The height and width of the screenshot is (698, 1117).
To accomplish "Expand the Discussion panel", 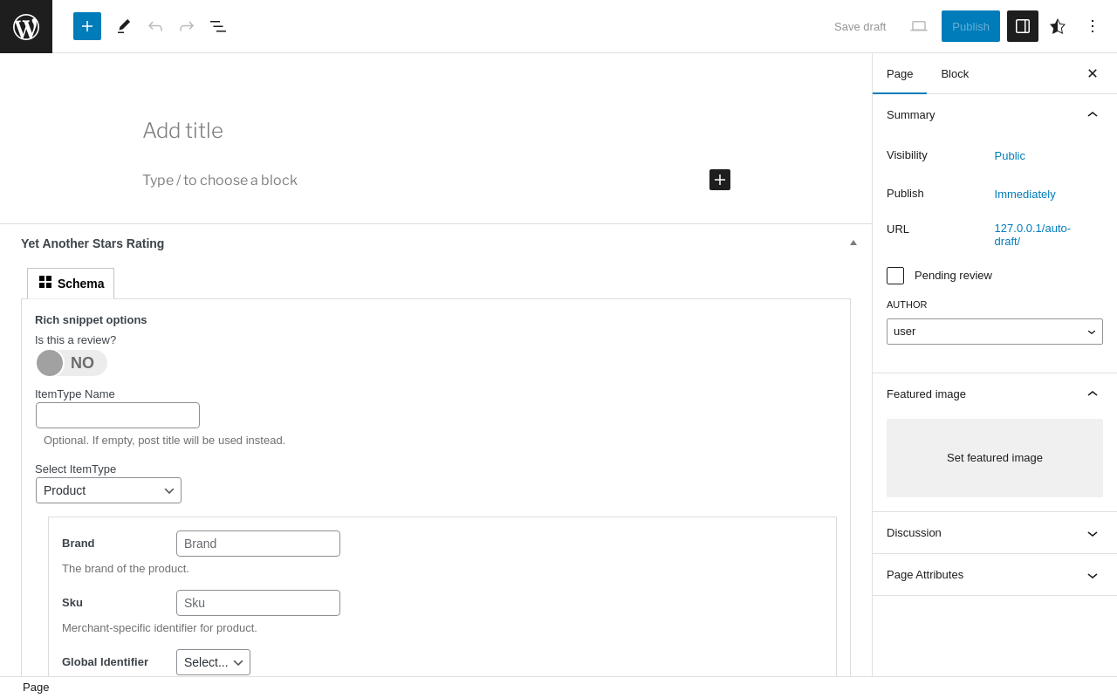I will [995, 533].
